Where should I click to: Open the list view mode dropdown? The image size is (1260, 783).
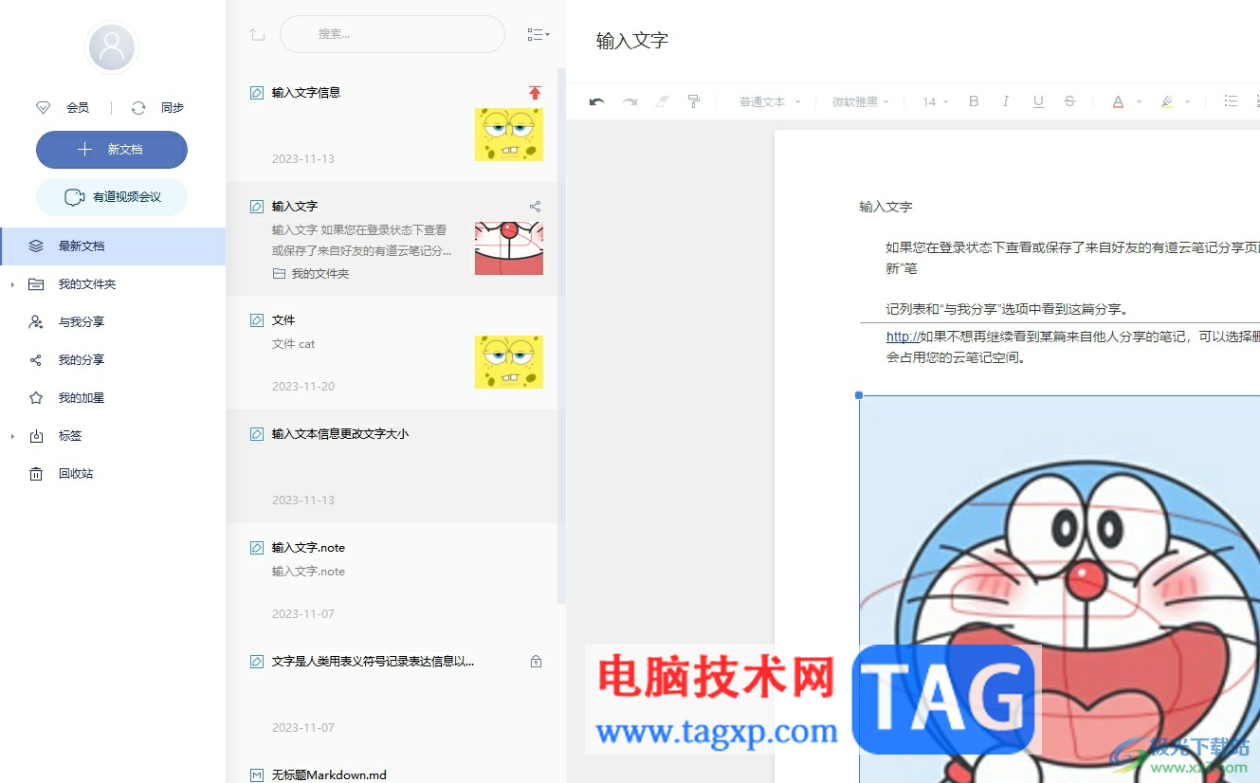(x=538, y=35)
